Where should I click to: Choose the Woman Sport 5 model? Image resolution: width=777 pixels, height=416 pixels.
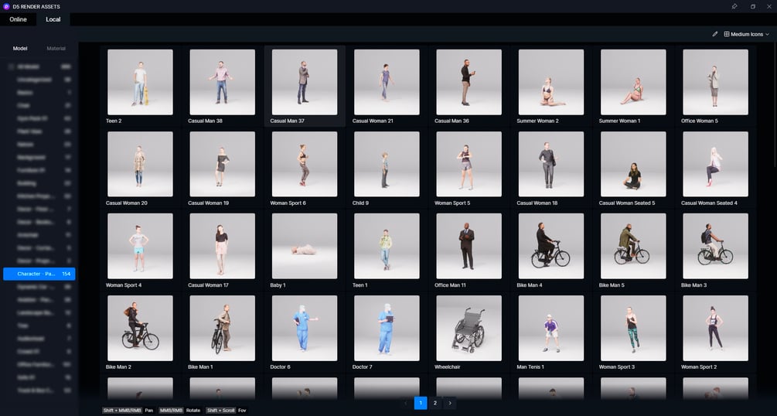[469, 164]
